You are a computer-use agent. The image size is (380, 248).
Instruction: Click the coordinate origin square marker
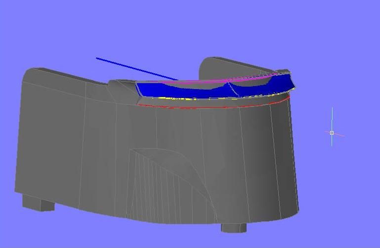[x=332, y=133]
